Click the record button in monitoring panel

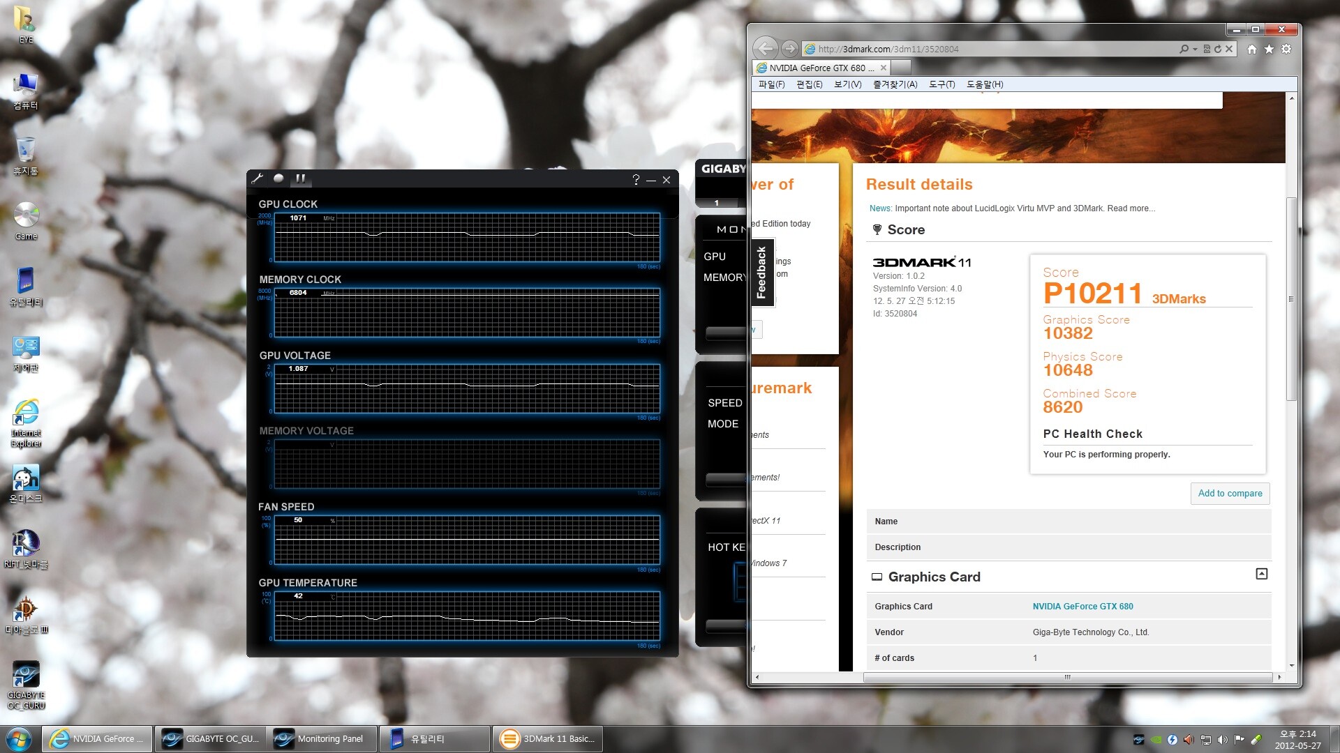(278, 178)
